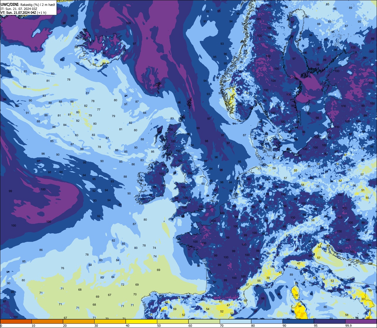The width and height of the screenshot is (377, 328).
Task: Click the 0–10% dark orange legend swatch
Action: [16, 321]
